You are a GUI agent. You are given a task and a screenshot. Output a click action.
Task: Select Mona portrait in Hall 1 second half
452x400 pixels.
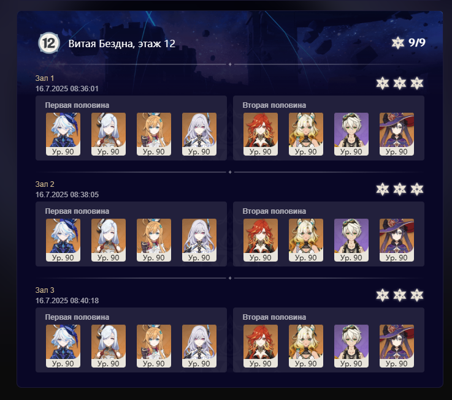click(397, 134)
